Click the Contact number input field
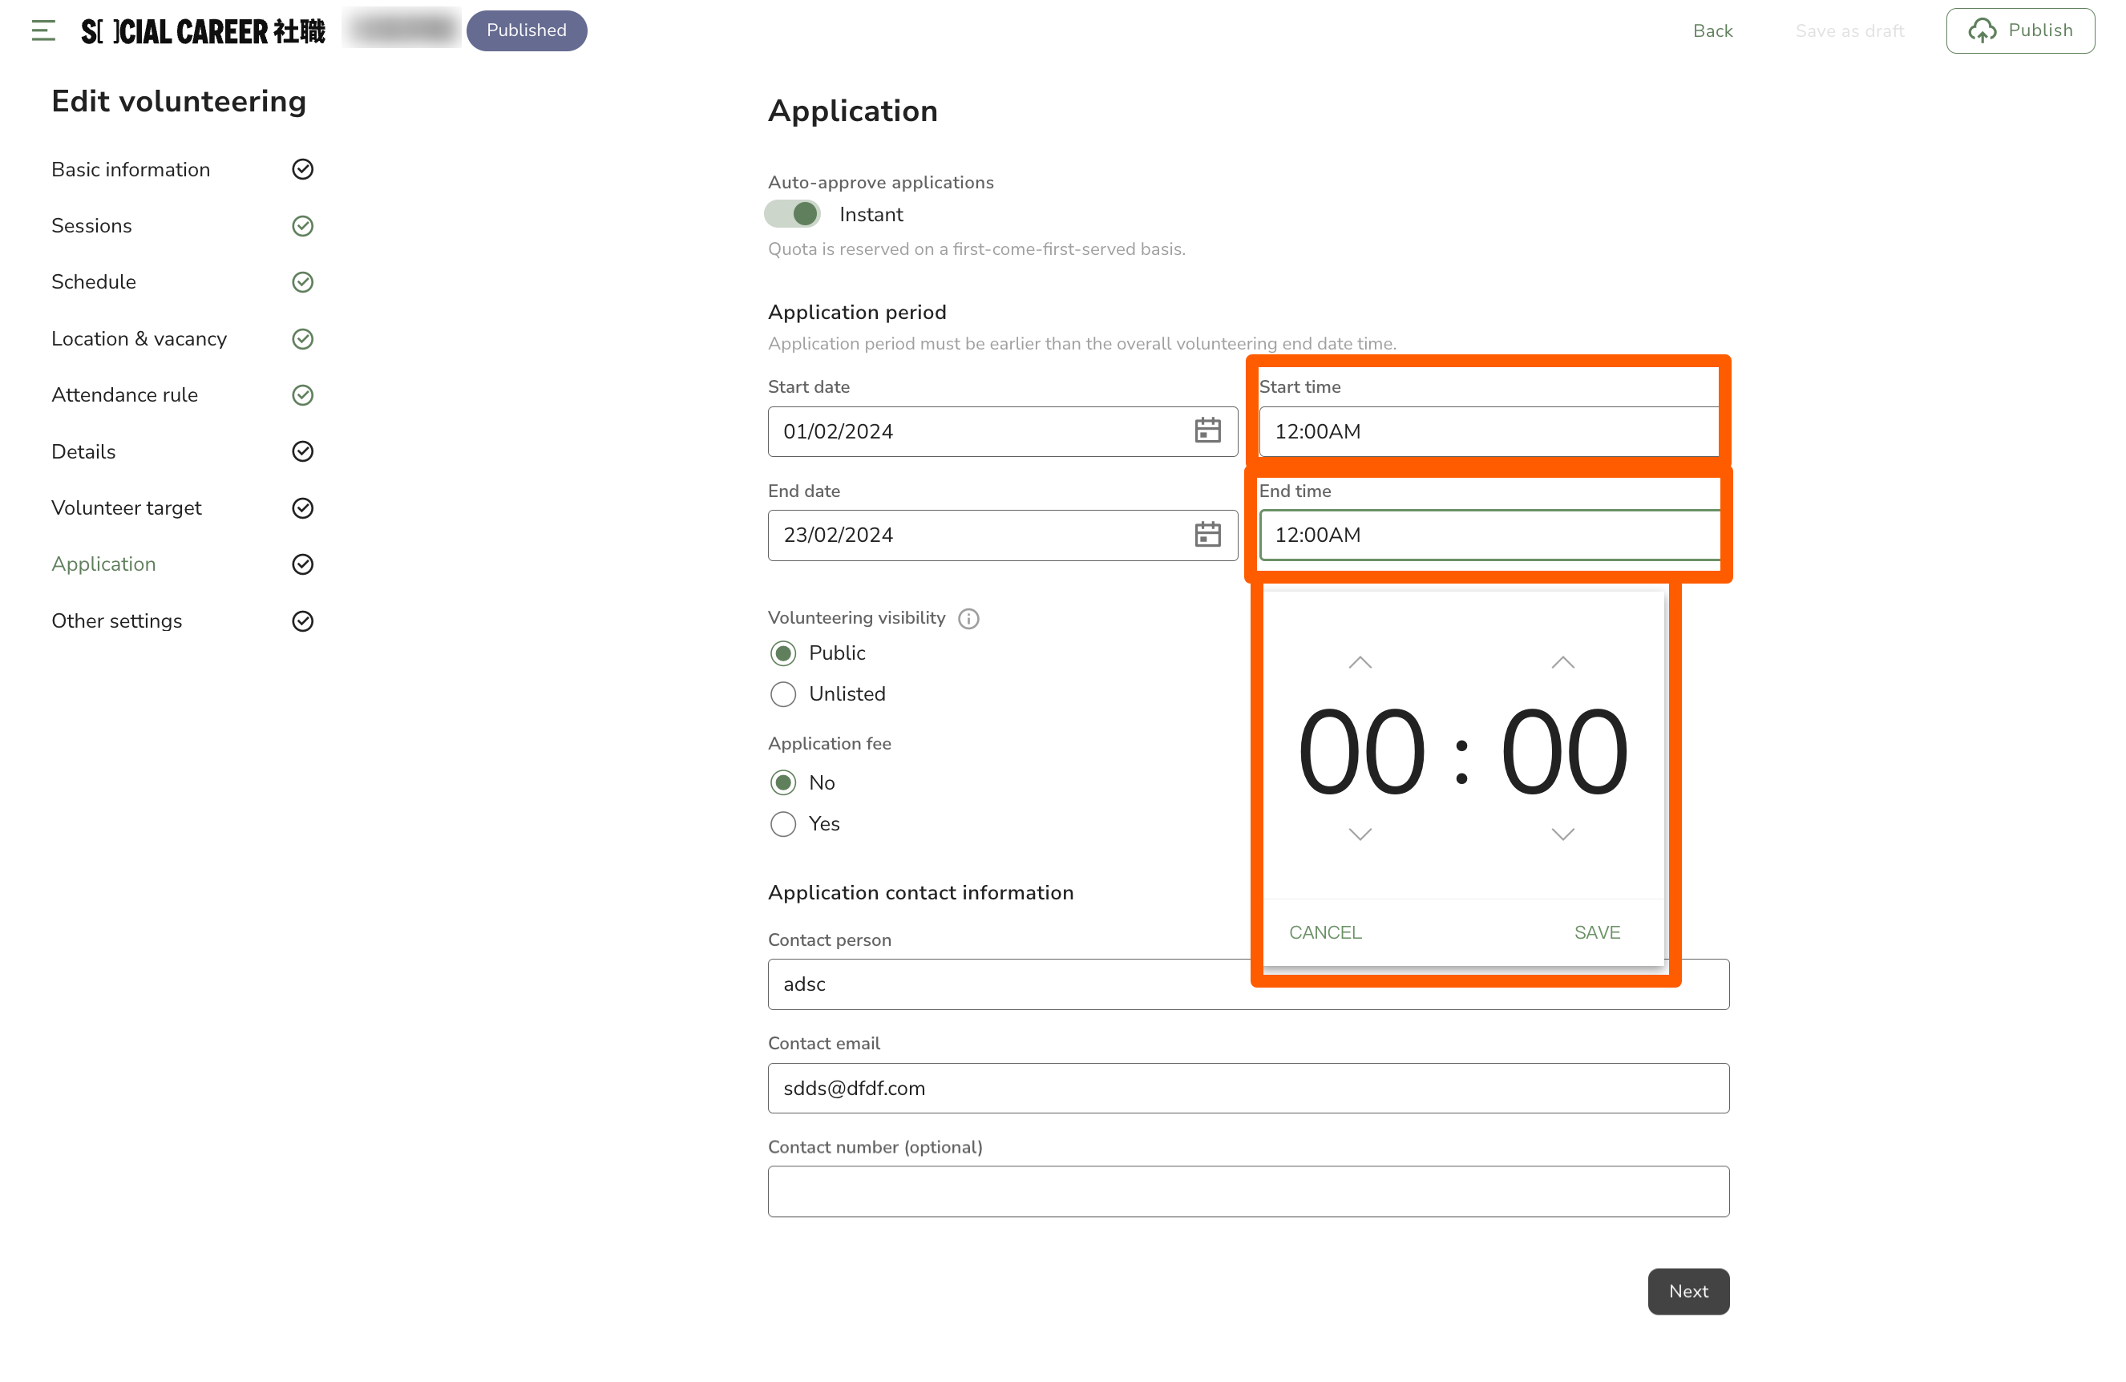Viewport: 2126px width, 1382px height. click(x=1248, y=1191)
